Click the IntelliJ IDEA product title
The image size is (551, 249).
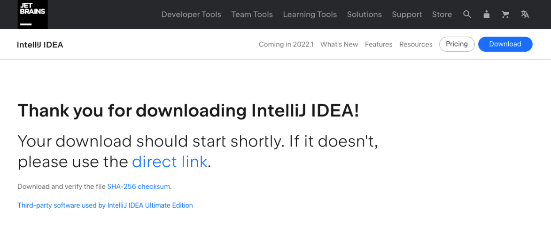click(x=40, y=45)
